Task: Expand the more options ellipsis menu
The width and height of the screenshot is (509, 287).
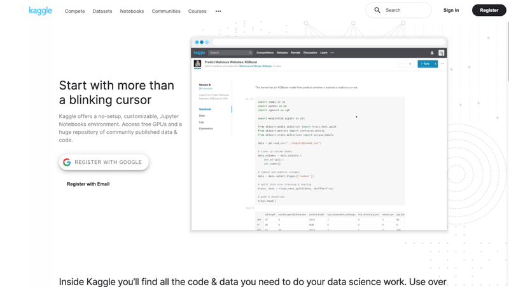Action: point(218,11)
